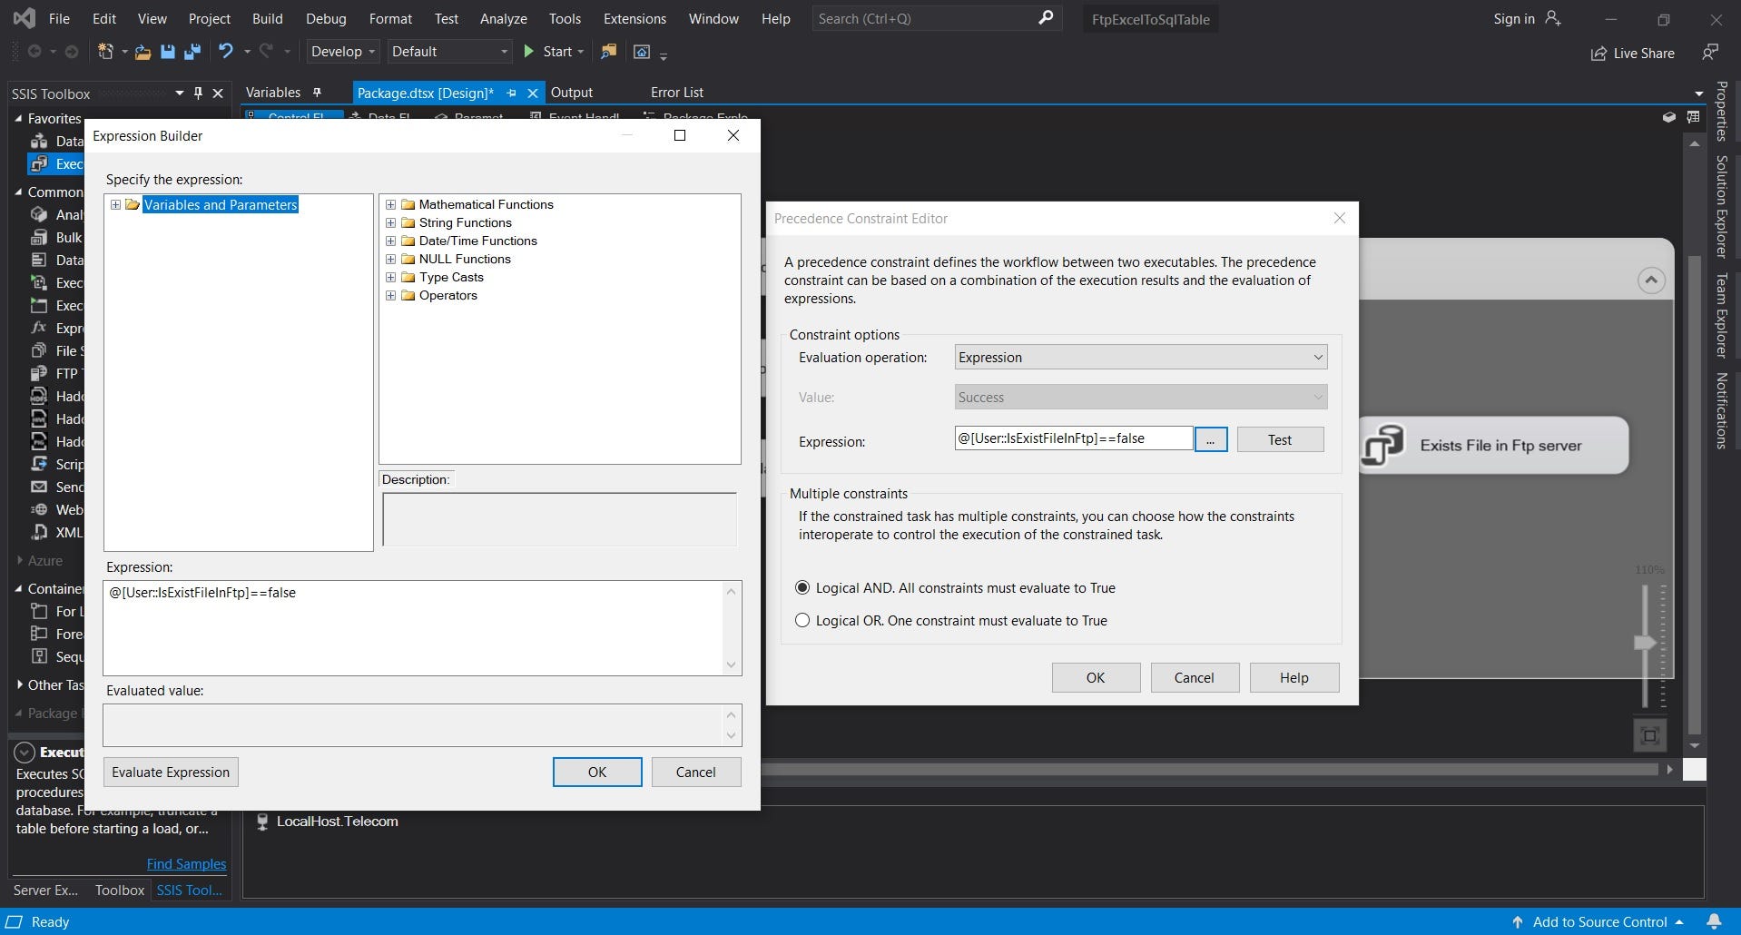1741x935 pixels.
Task: Open the Debug menu
Action: tap(326, 18)
